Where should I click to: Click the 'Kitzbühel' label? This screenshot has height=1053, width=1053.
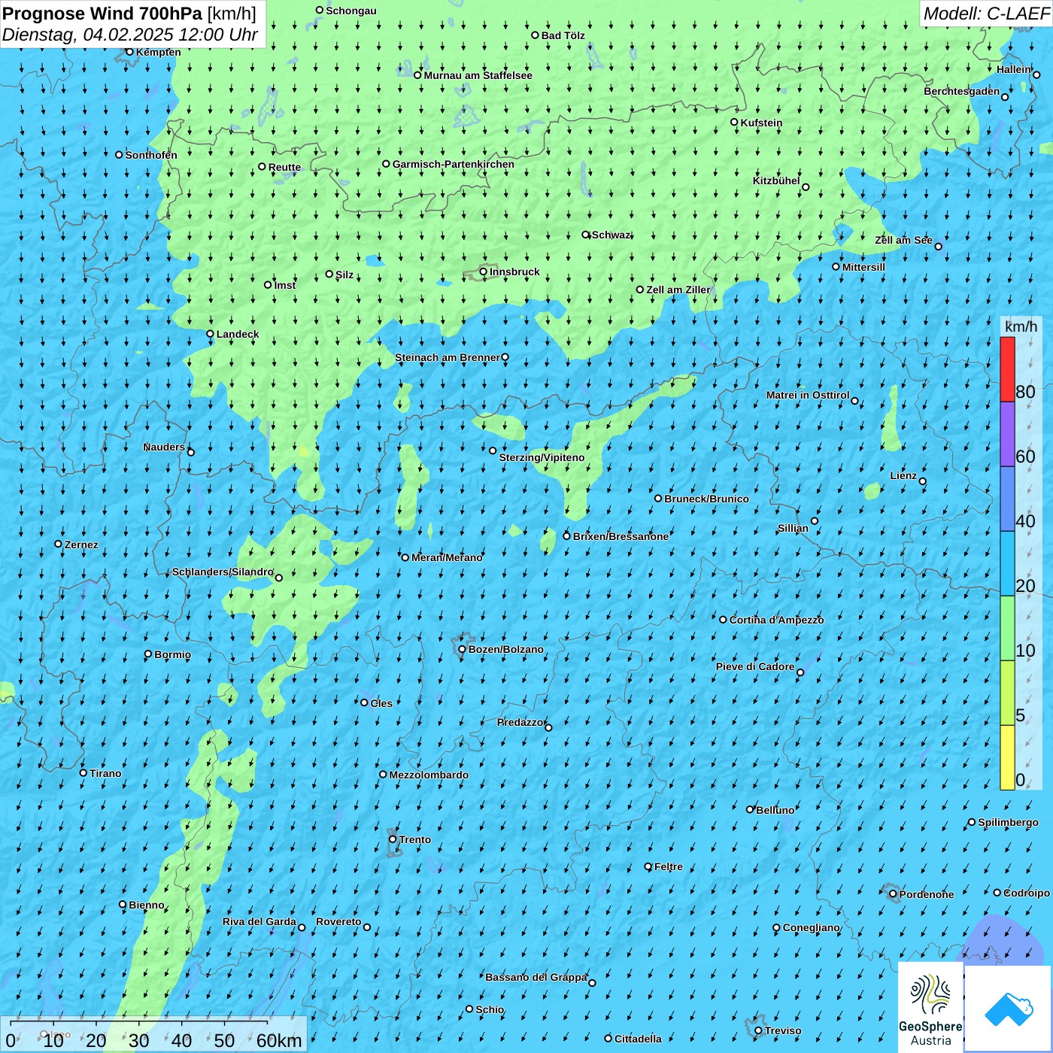tap(776, 181)
